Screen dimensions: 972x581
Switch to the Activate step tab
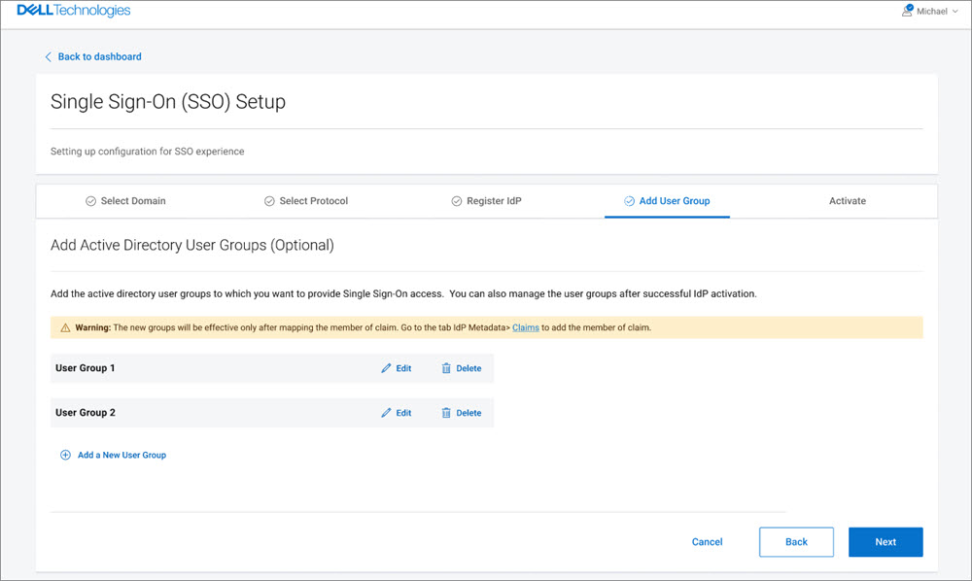[x=847, y=200]
